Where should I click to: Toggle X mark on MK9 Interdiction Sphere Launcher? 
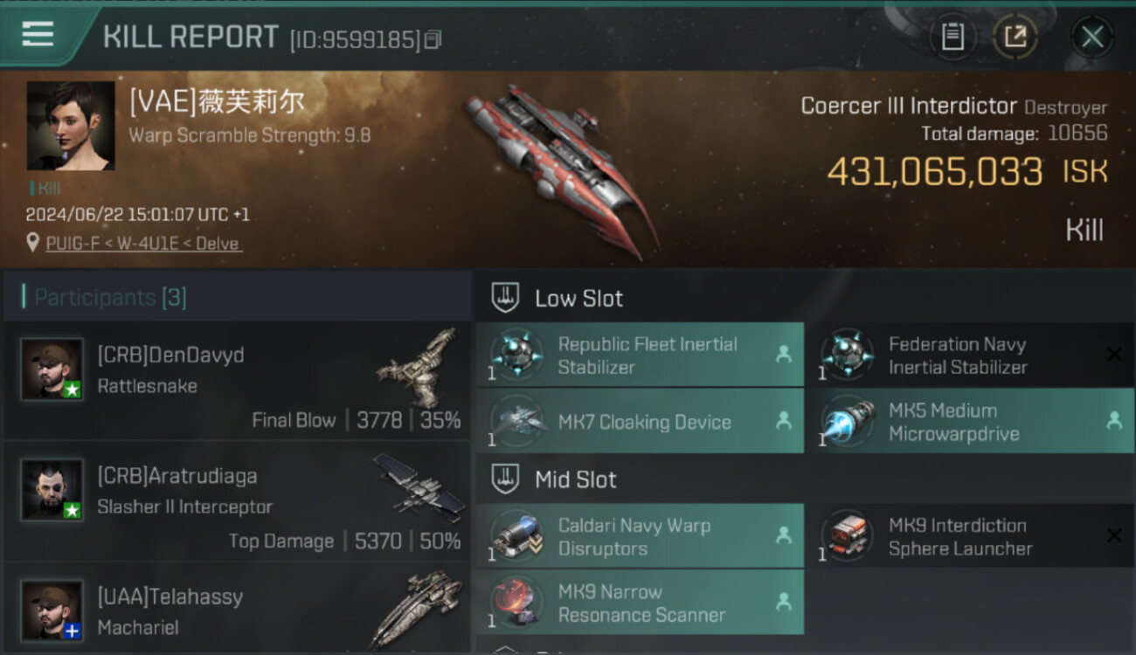click(x=1114, y=536)
